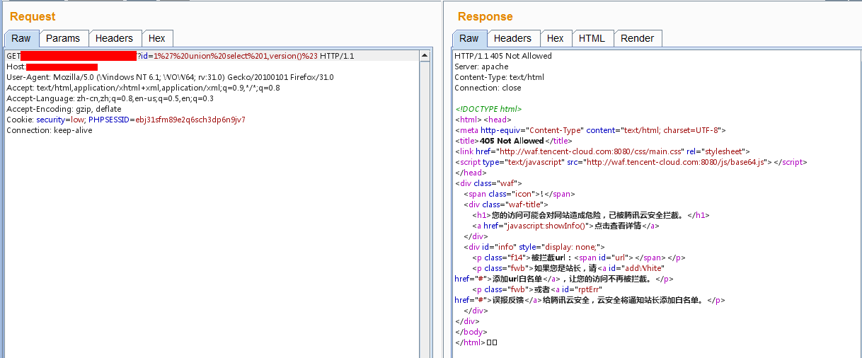
Task: Click the Cookie security=low line
Action: pyautogui.click(x=126, y=120)
